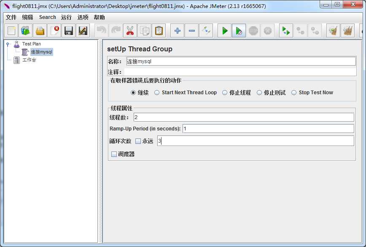
Task: Close the JMeter window
Action: point(353,5)
